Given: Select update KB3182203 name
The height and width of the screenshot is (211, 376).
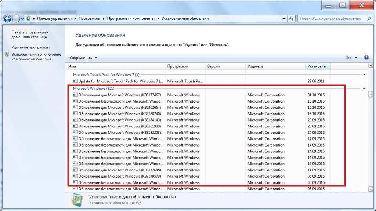Looking at the screenshot, I should (x=120, y=132).
